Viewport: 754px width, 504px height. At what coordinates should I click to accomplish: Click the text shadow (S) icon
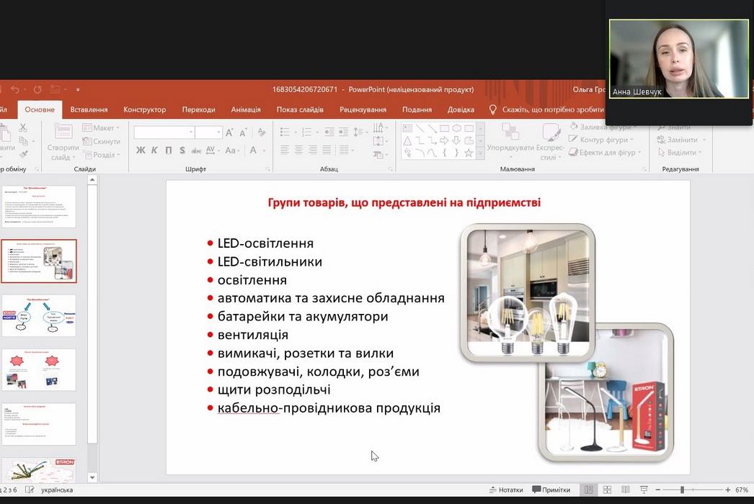(x=182, y=150)
